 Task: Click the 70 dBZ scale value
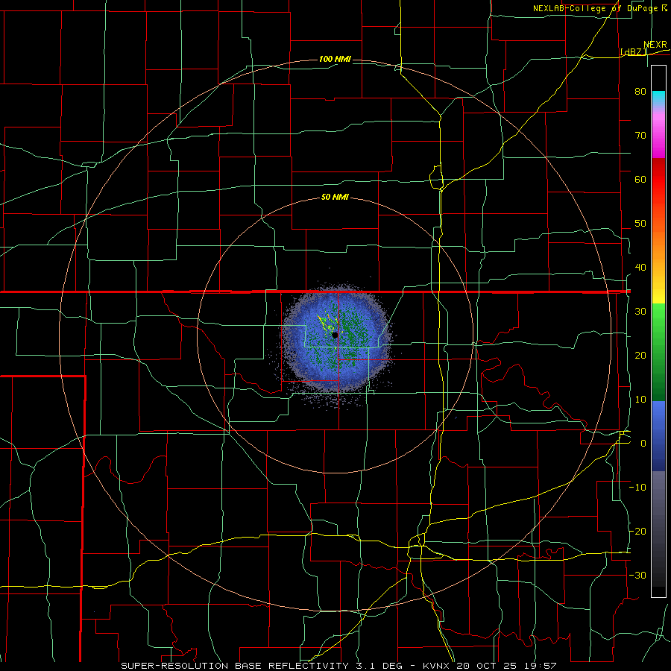click(640, 136)
